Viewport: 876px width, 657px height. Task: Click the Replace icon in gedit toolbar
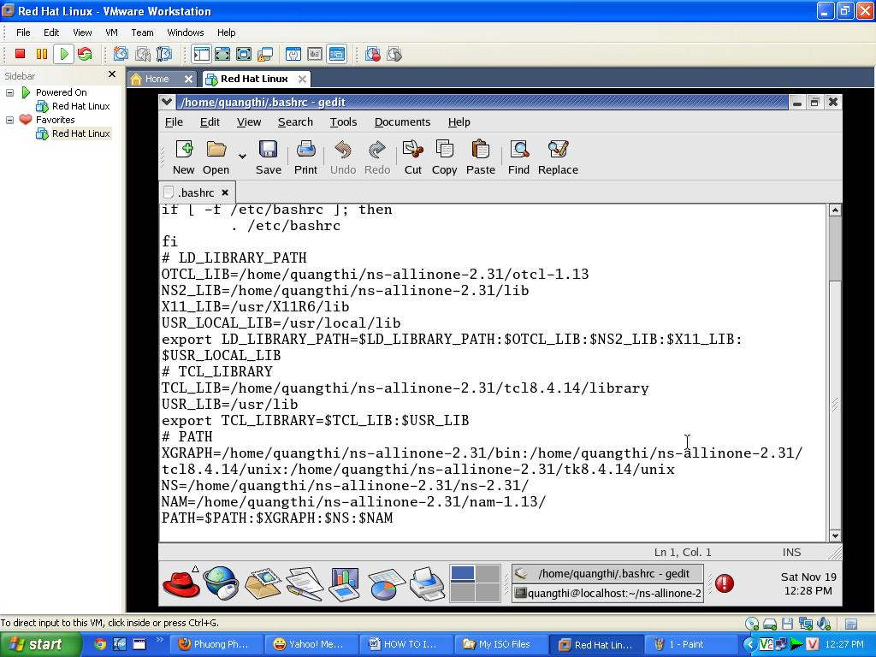click(x=558, y=151)
